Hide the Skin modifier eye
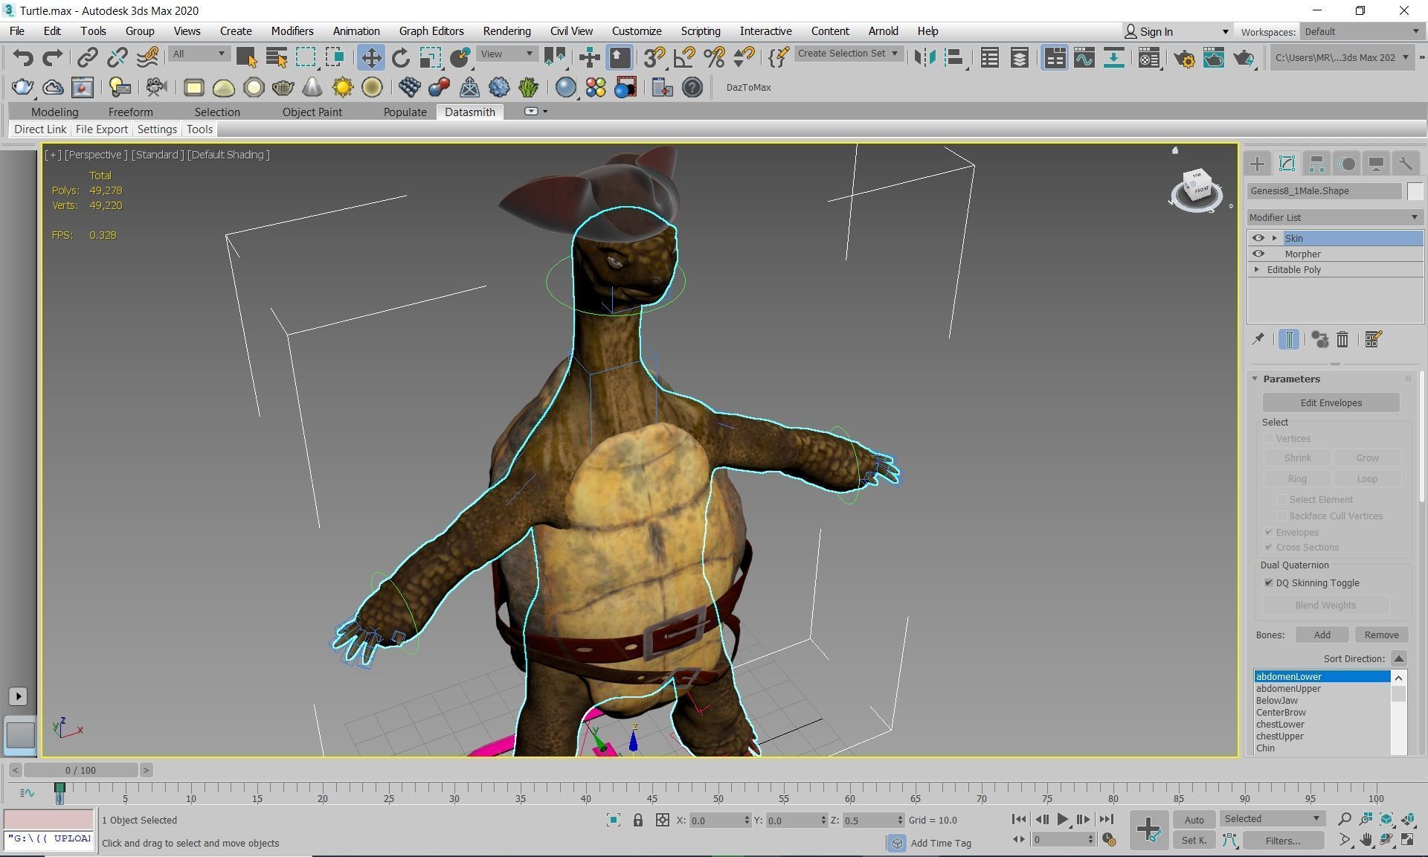The image size is (1428, 857). point(1258,238)
